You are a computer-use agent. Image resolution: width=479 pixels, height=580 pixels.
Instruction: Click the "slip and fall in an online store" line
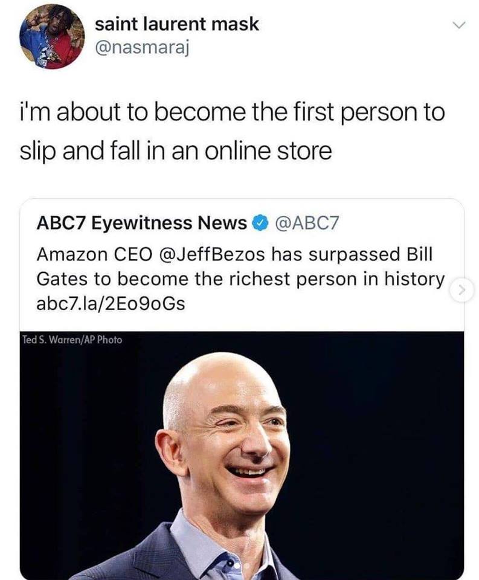coord(176,151)
